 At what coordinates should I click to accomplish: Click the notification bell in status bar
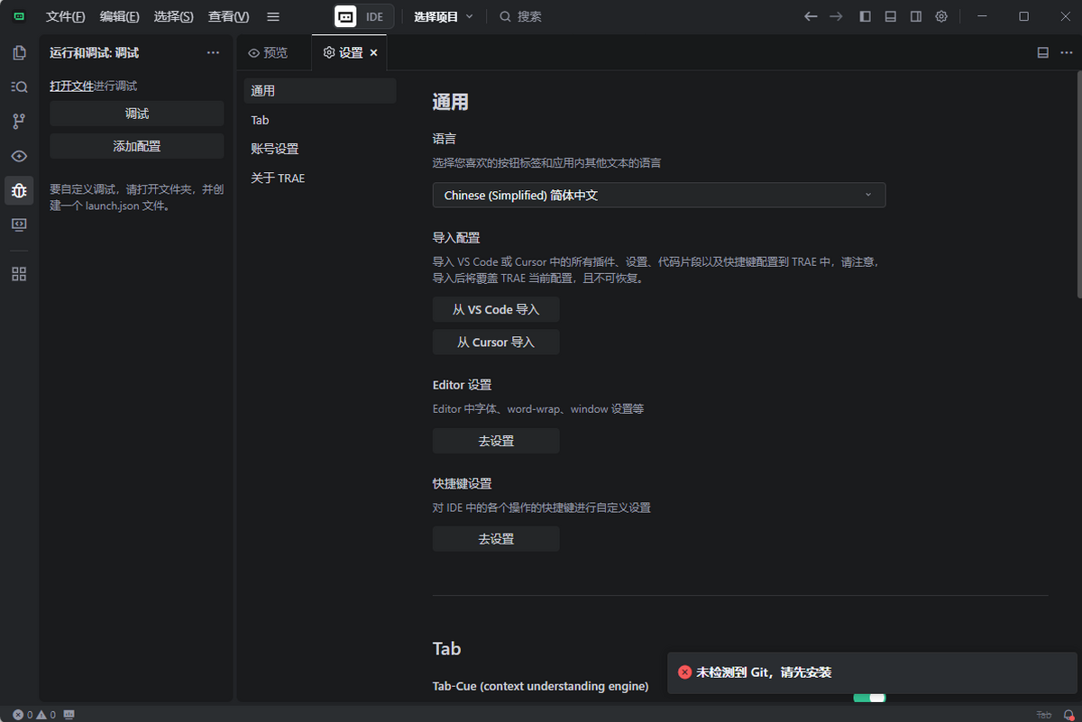(1068, 715)
